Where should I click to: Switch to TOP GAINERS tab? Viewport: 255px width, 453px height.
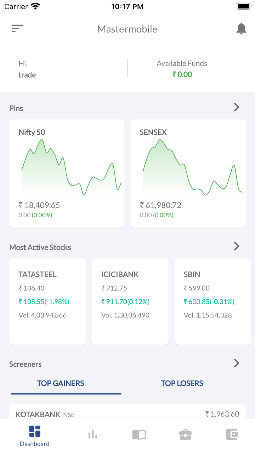click(61, 383)
